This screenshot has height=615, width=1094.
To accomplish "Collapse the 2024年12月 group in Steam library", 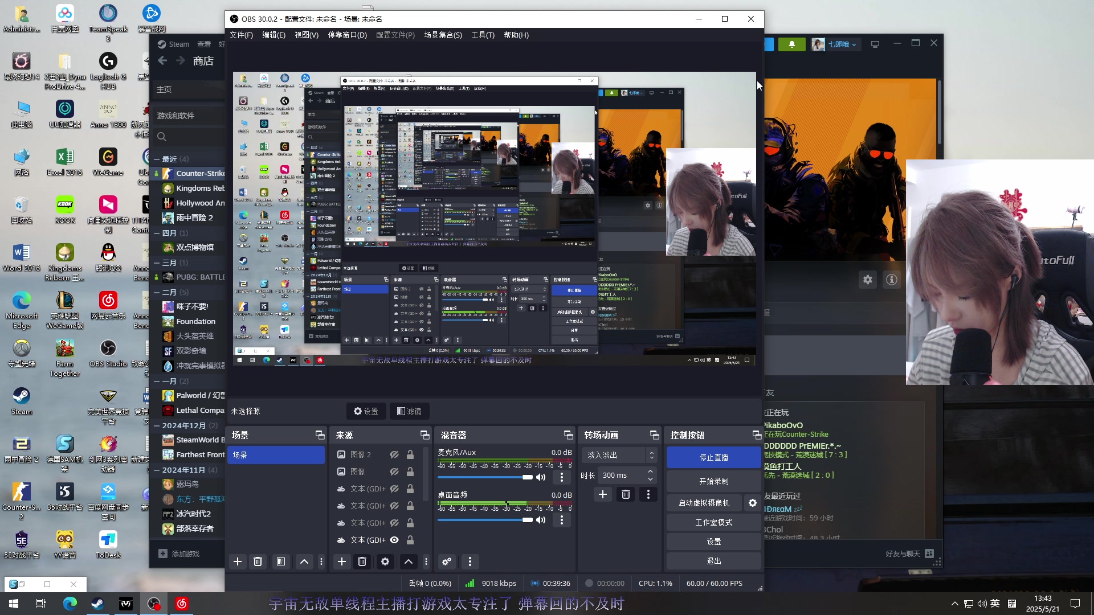I will point(157,425).
